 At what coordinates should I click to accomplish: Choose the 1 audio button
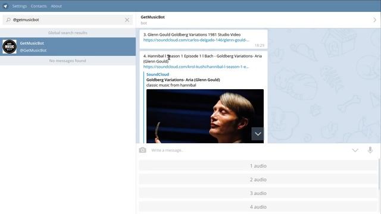tap(258, 166)
